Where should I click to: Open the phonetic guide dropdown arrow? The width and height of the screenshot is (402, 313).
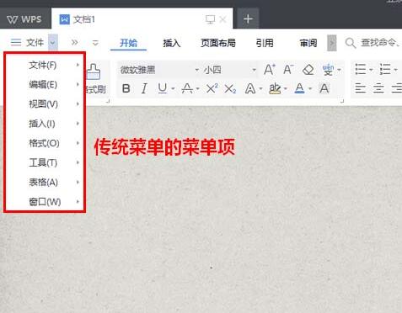click(339, 70)
